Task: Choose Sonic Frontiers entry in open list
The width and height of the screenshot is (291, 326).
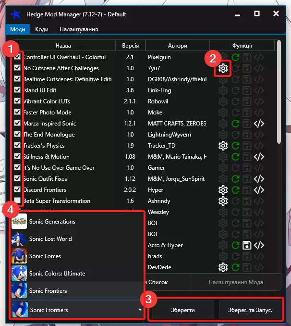Action: 77,290
